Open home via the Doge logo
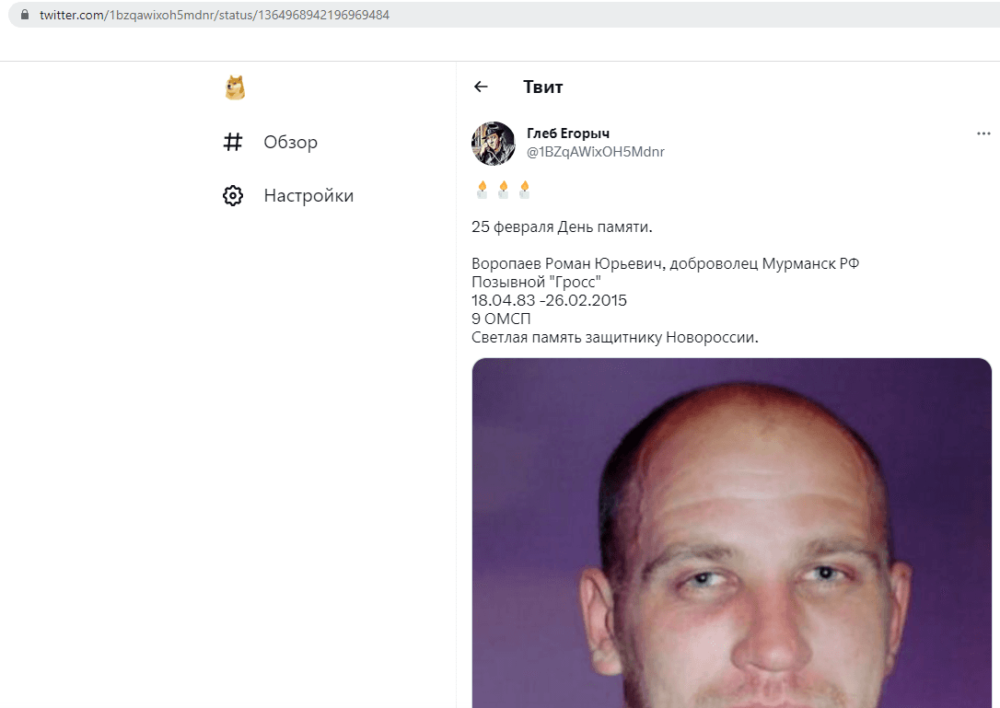 click(x=236, y=88)
